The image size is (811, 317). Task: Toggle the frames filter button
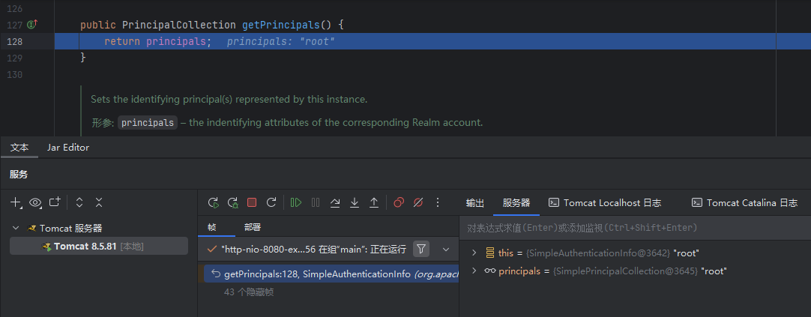pos(421,249)
